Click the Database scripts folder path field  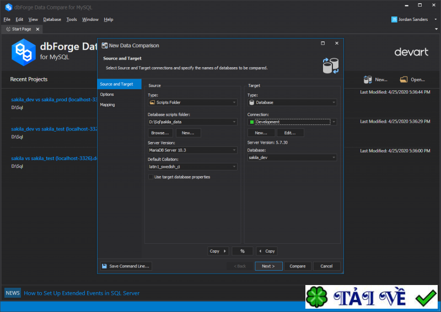point(189,122)
